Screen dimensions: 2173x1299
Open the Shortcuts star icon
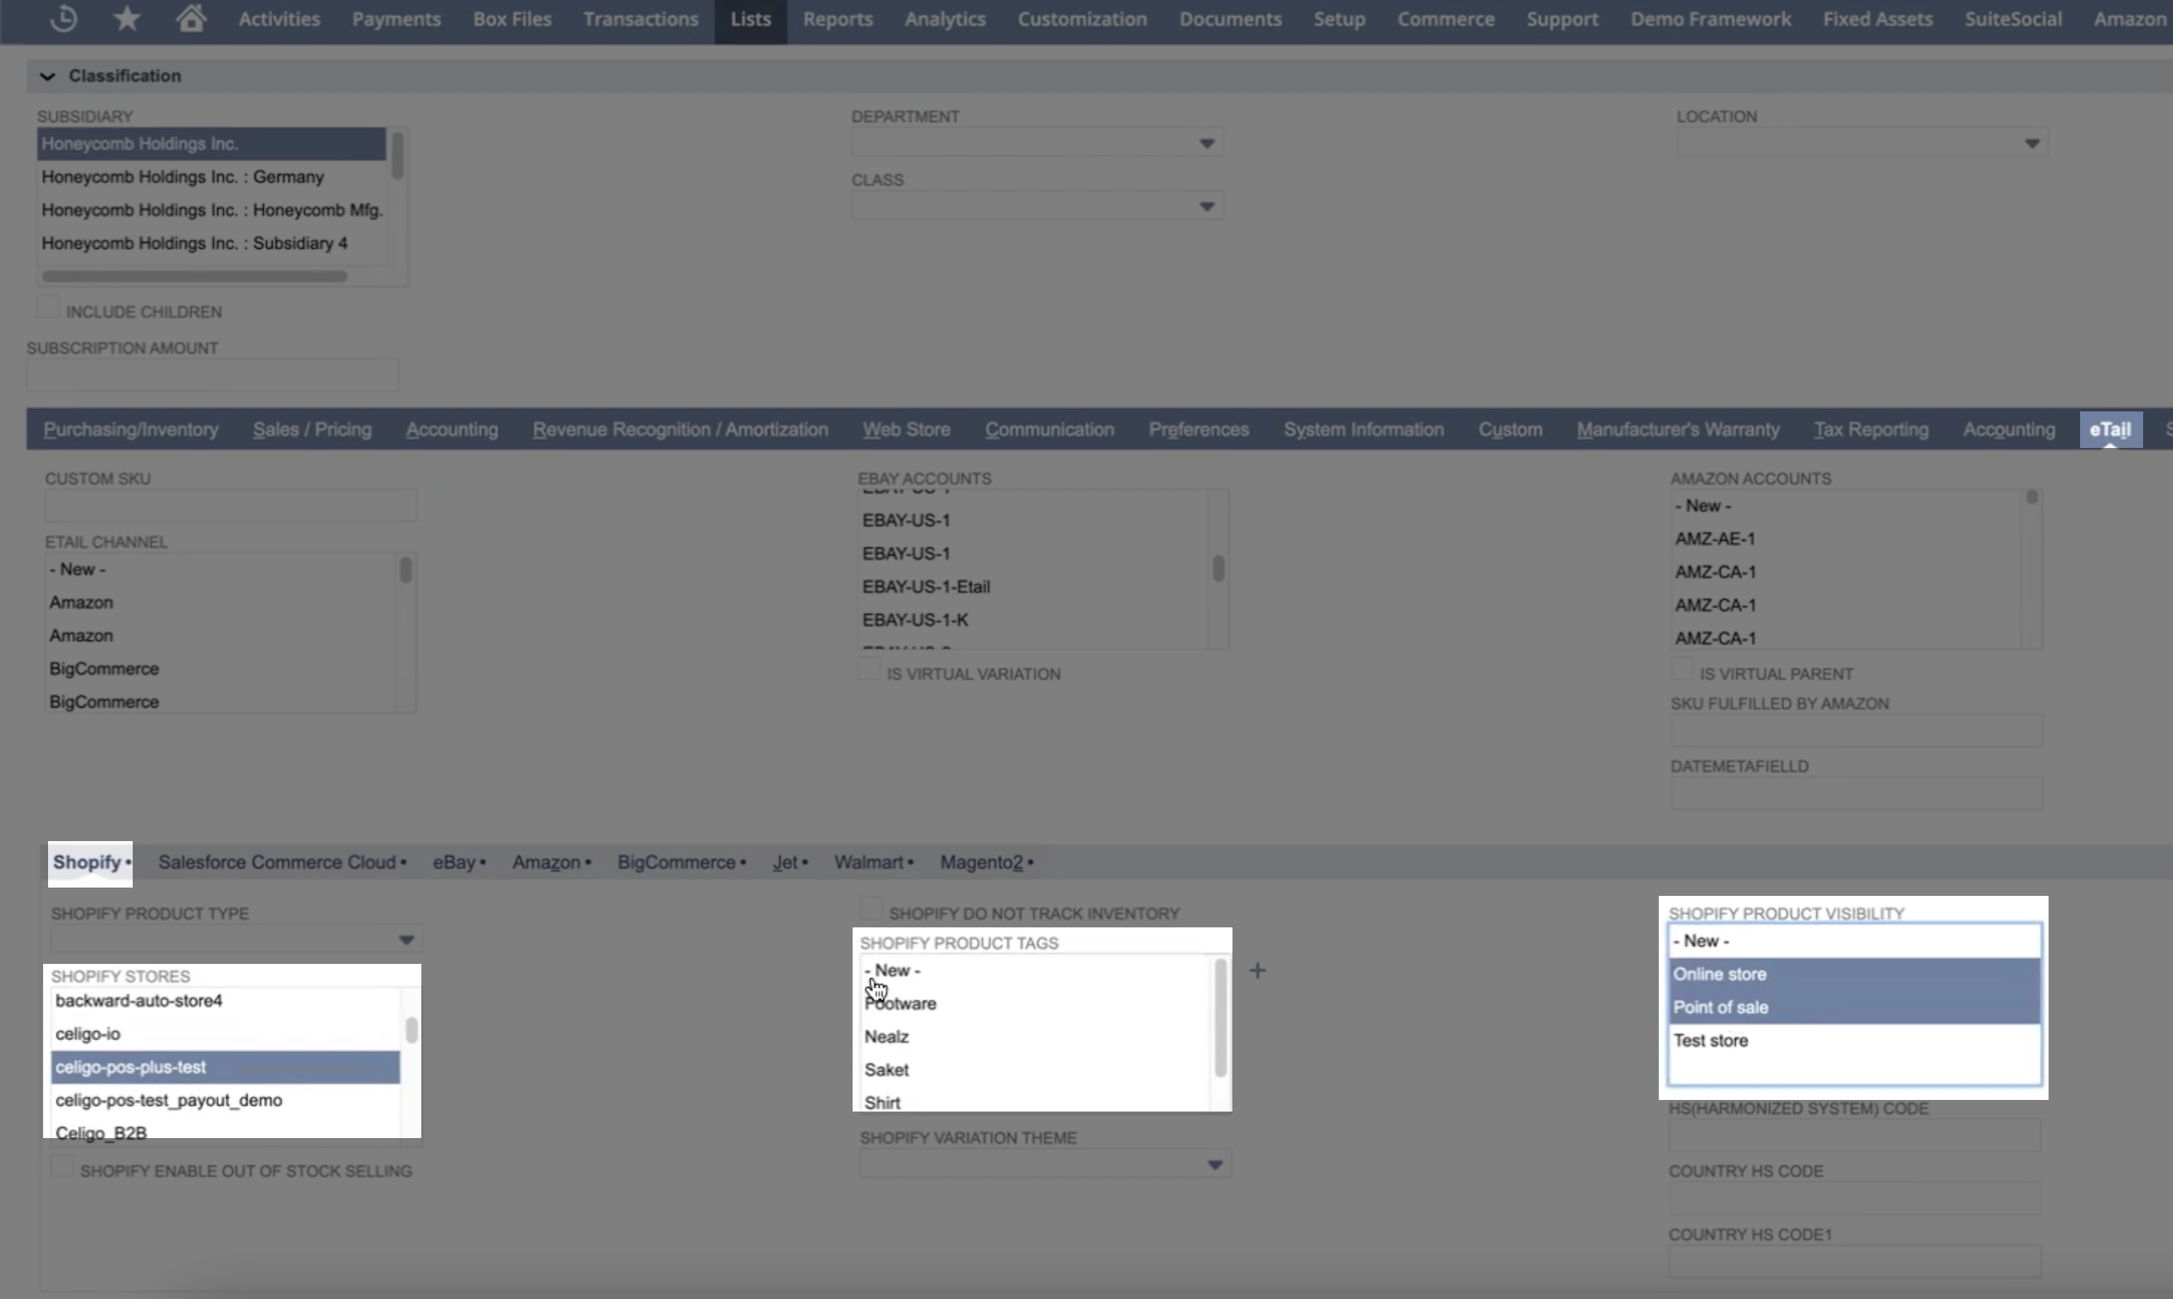point(128,18)
